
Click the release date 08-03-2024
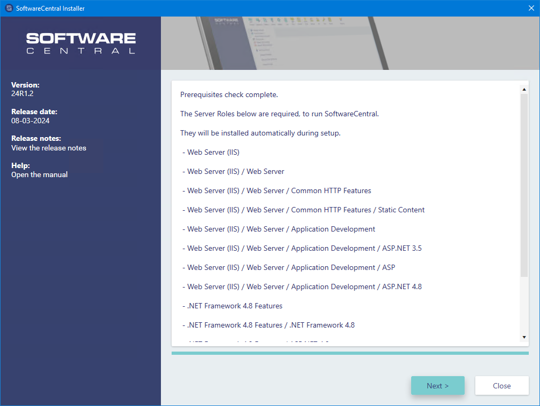(x=30, y=121)
